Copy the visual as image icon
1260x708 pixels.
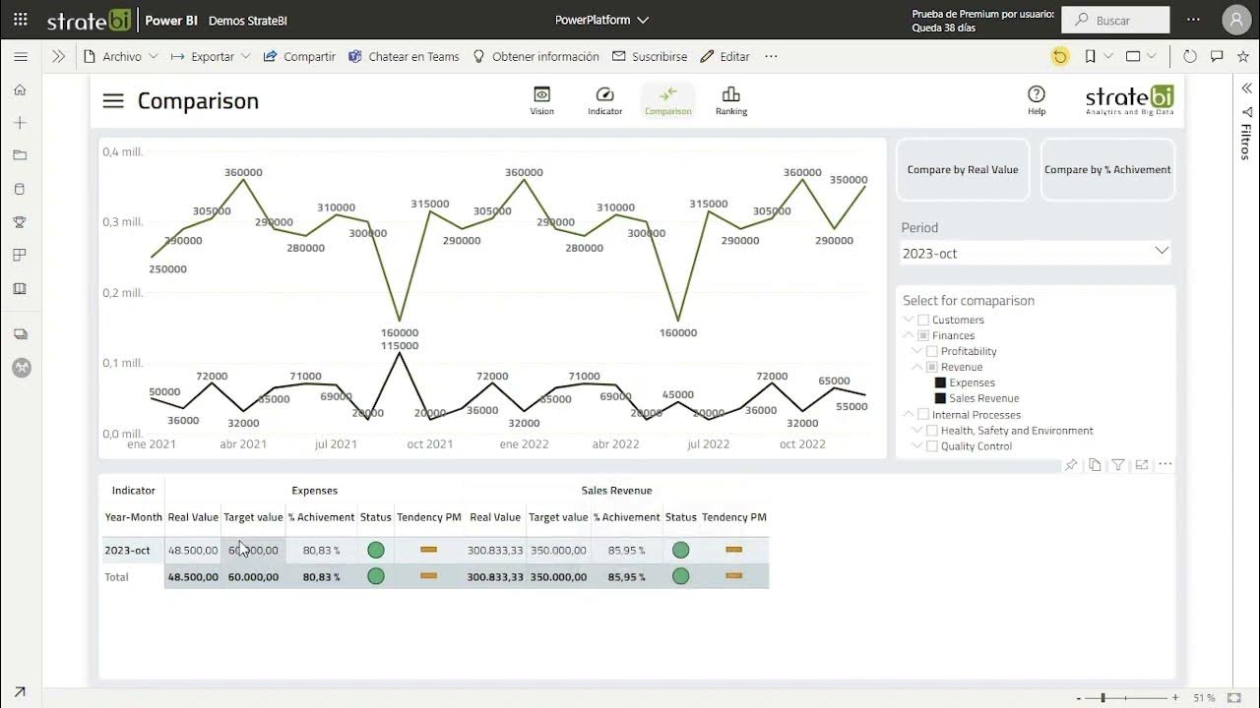click(1095, 465)
